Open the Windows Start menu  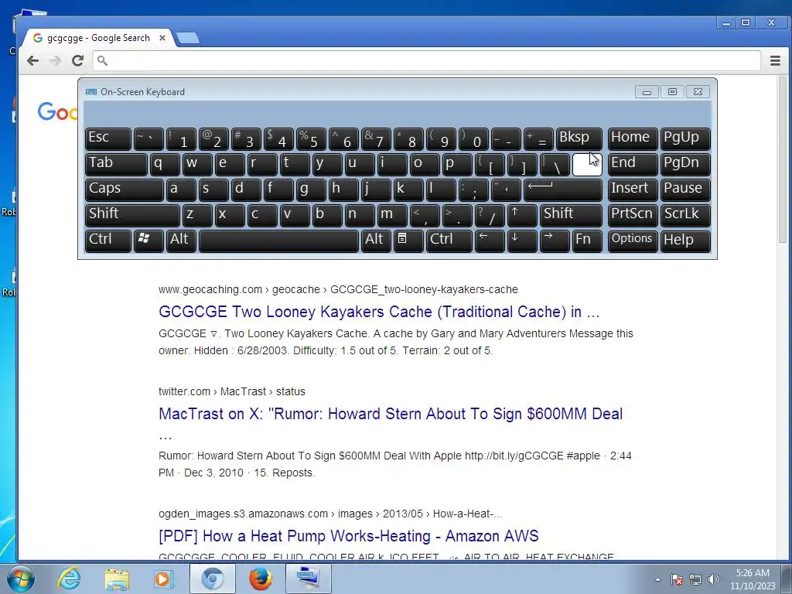20,579
